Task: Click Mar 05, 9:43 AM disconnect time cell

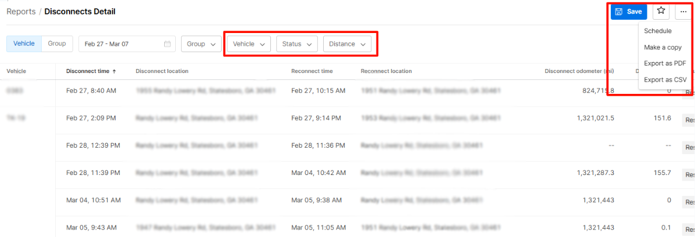Action: coord(91,228)
